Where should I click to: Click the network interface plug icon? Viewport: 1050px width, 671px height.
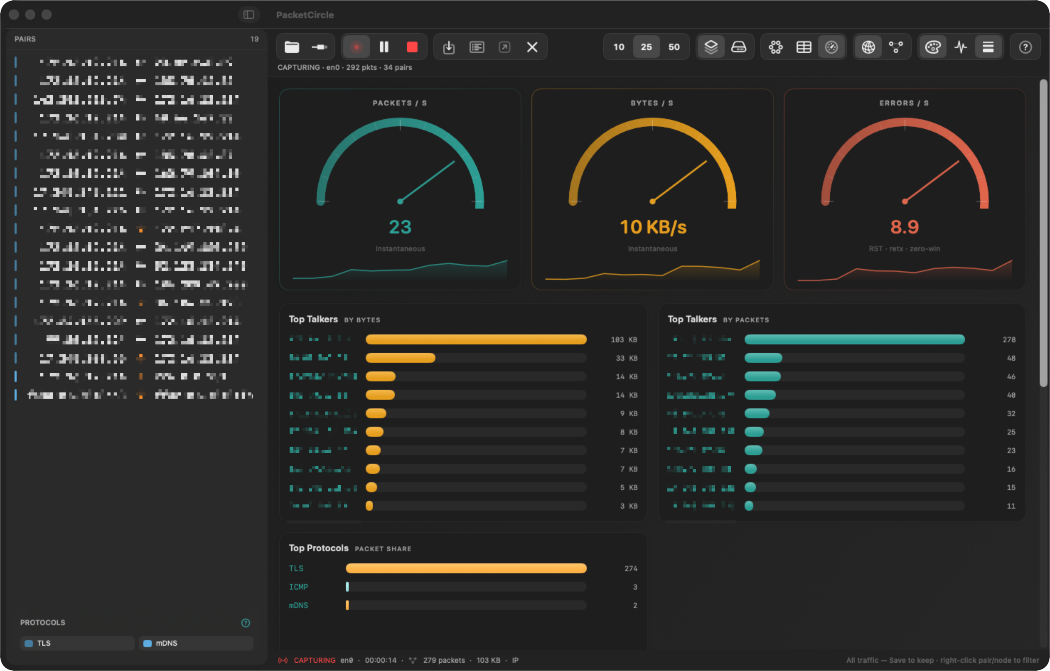click(319, 47)
